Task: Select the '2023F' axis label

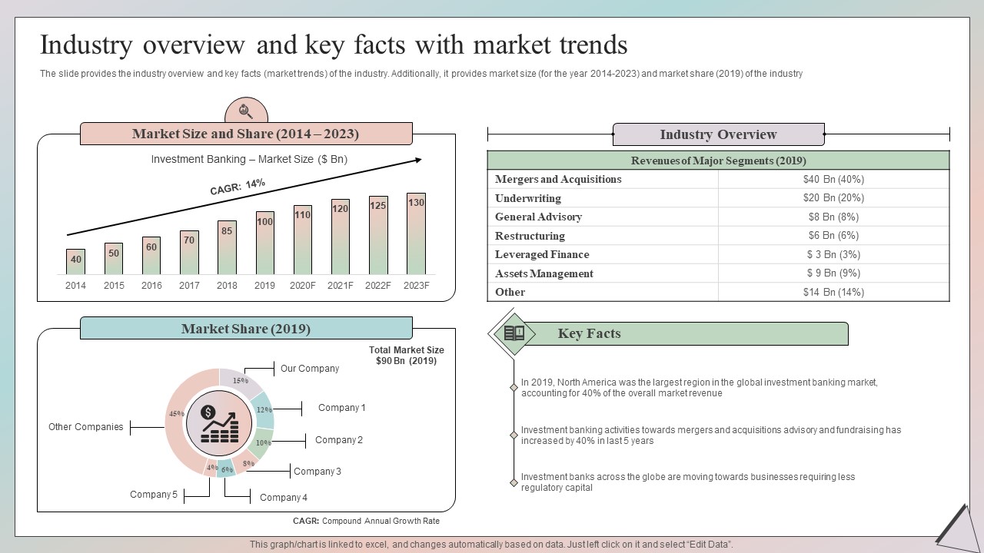Action: click(x=416, y=286)
